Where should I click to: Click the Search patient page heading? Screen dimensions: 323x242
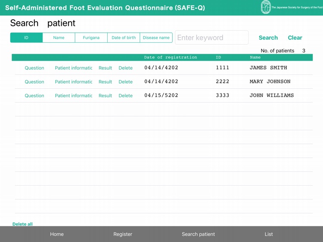[x=43, y=23]
